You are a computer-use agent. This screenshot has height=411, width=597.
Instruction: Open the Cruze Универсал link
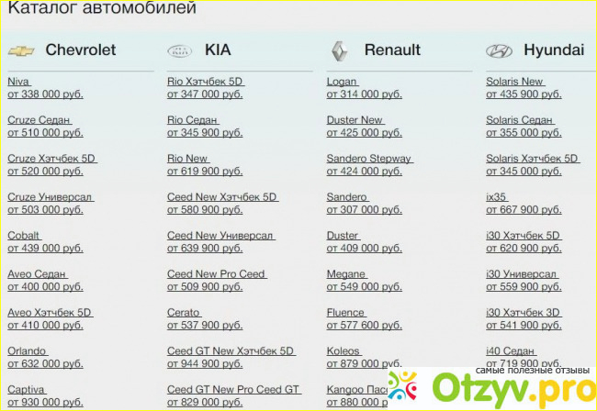coord(50,197)
